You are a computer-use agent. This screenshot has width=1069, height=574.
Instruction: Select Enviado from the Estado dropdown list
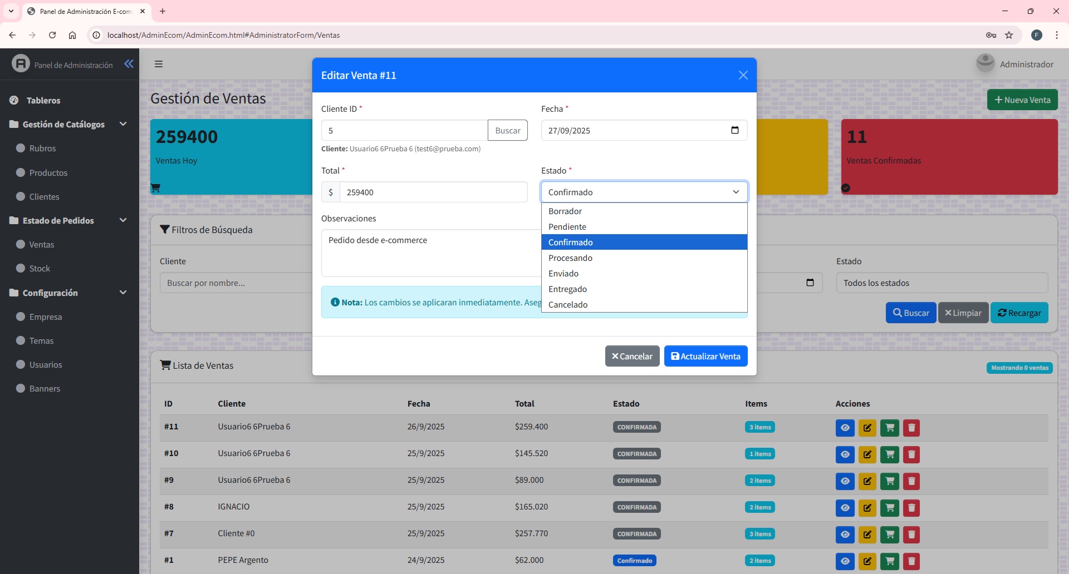[563, 274]
